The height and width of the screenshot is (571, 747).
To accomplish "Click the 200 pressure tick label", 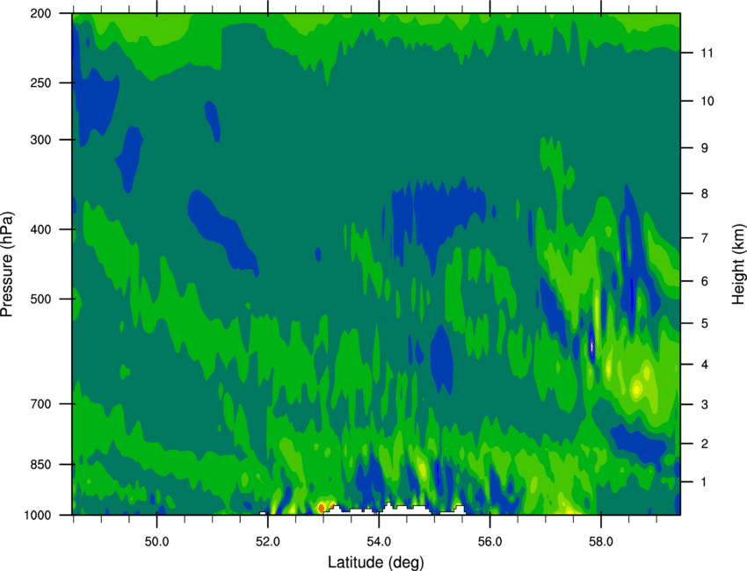I will click(x=40, y=13).
